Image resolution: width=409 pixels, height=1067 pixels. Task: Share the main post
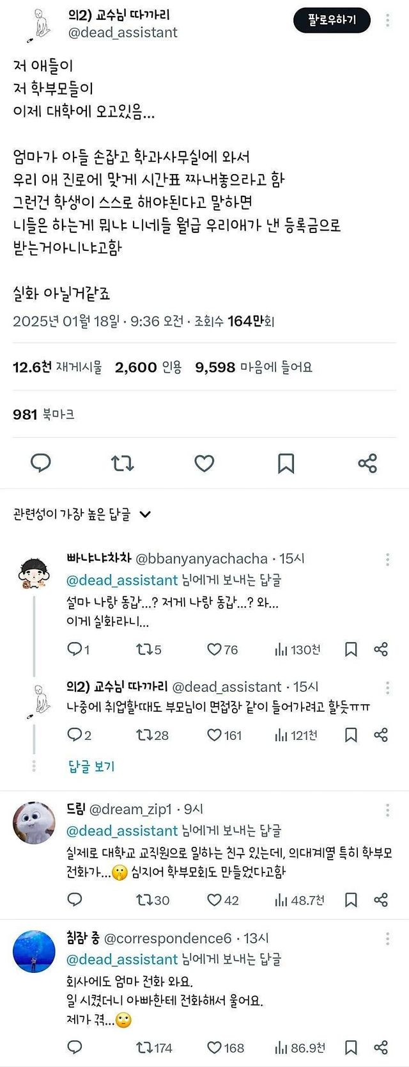tap(367, 463)
